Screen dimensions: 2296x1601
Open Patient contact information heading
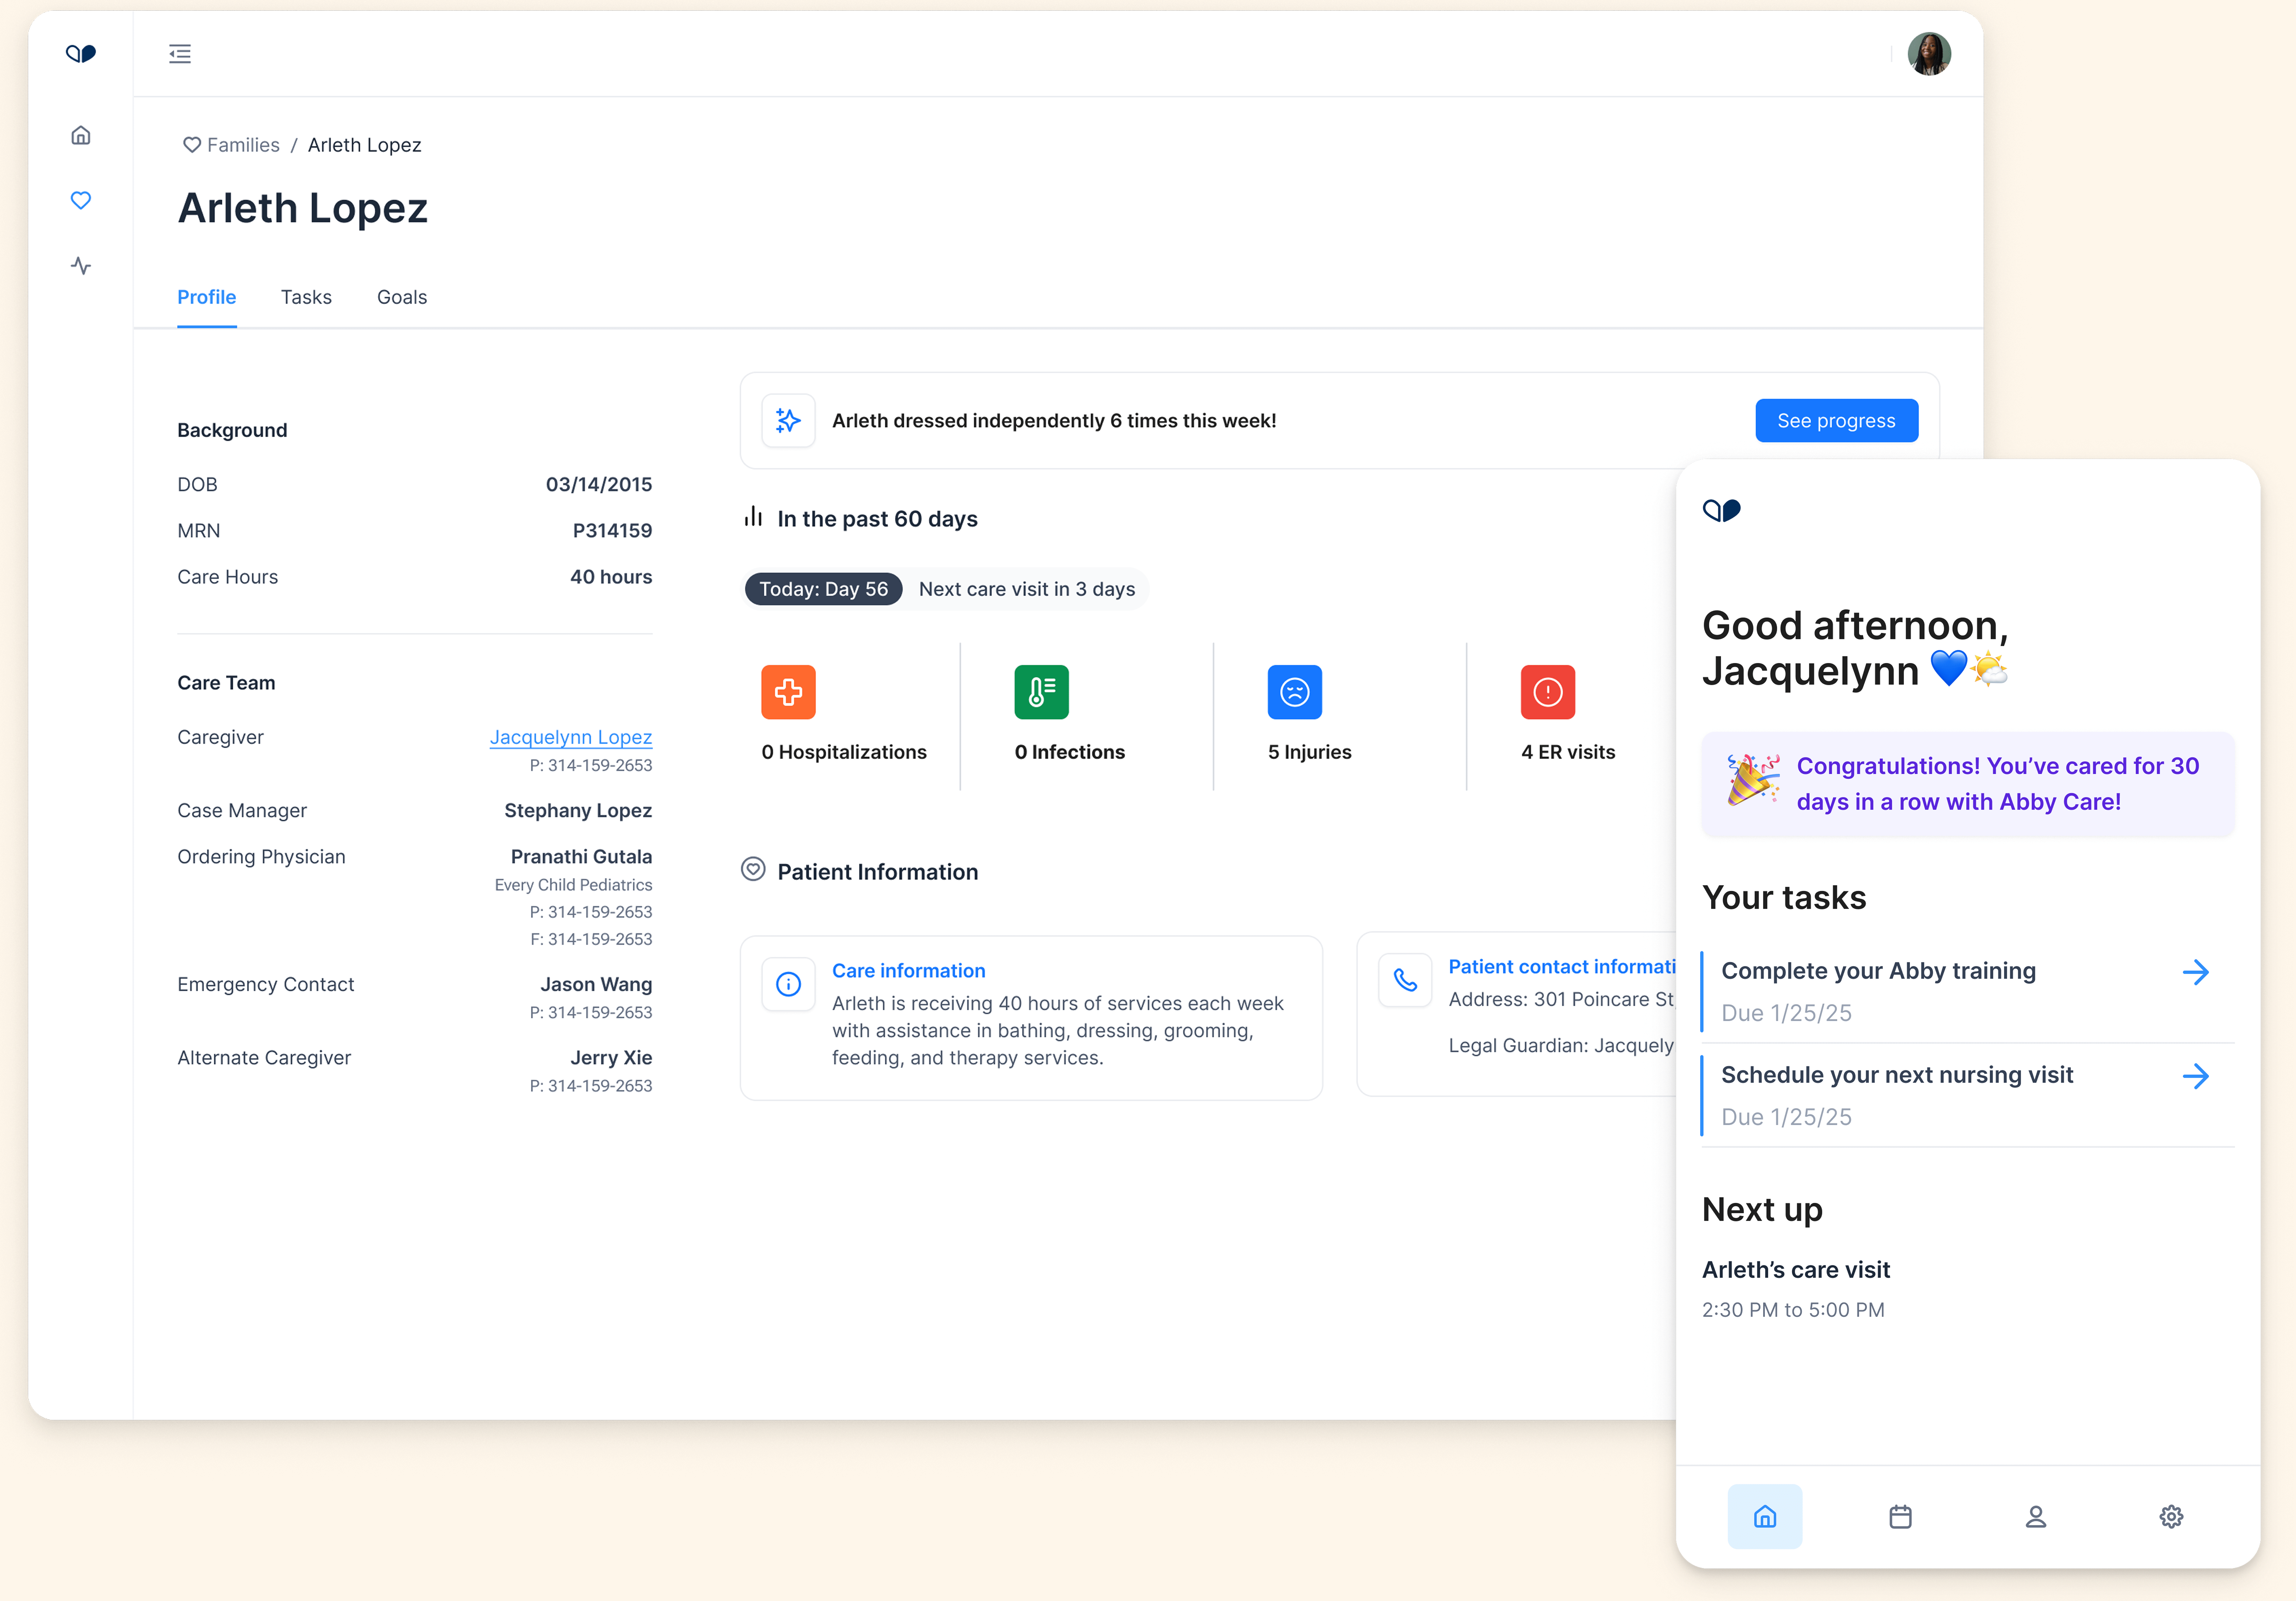coord(1562,967)
